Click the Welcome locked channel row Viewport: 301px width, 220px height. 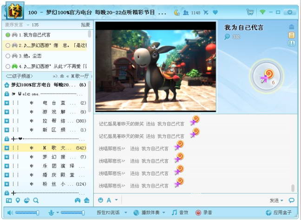pos(45,94)
